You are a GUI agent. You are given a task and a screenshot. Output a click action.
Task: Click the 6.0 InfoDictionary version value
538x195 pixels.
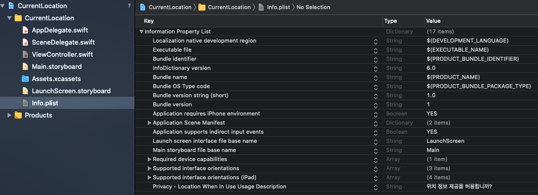(431, 68)
